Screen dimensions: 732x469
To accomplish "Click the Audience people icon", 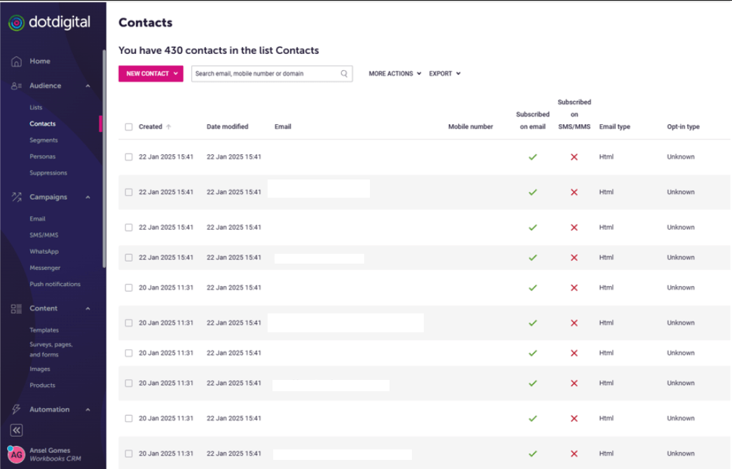I will pos(16,86).
